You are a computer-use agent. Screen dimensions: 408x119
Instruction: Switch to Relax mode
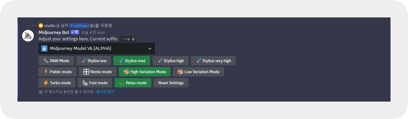click(133, 83)
